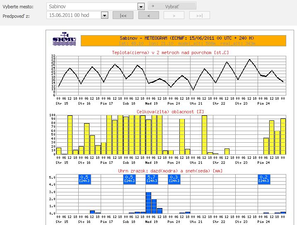
Task: Go to previous forecast using < button
Action: pyautogui.click(x=148, y=15)
